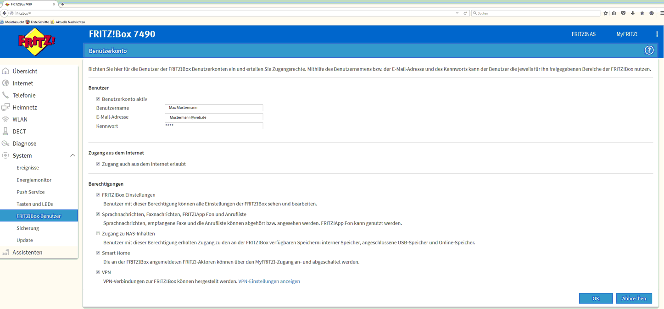The image size is (664, 309).
Task: Click the FRITZ! logo
Action: coord(37,43)
